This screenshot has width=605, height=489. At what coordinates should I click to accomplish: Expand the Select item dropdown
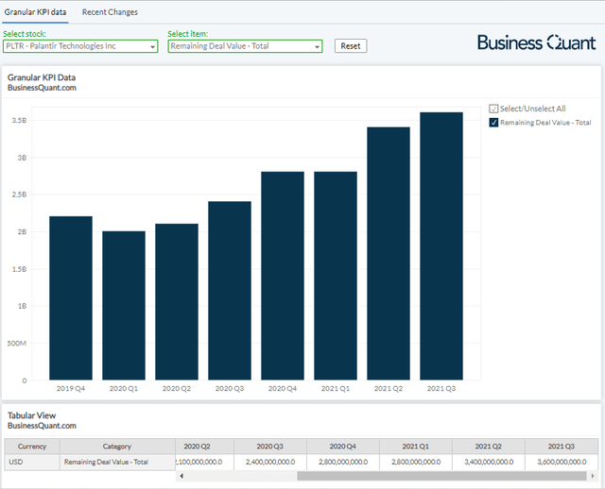(245, 46)
